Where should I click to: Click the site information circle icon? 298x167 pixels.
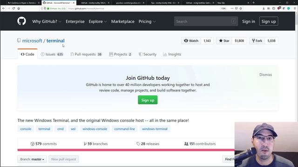point(42,8)
